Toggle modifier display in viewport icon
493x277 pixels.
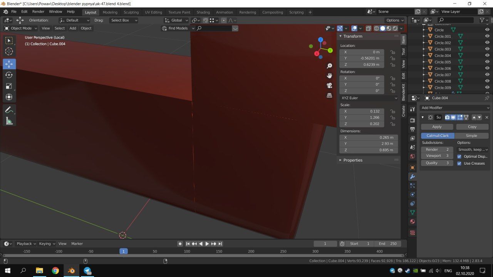coord(453,117)
